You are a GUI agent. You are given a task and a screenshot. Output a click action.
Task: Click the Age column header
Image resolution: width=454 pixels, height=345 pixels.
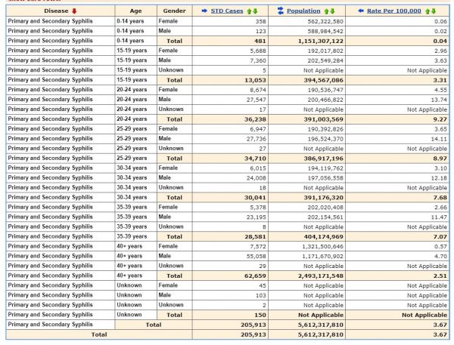[135, 11]
